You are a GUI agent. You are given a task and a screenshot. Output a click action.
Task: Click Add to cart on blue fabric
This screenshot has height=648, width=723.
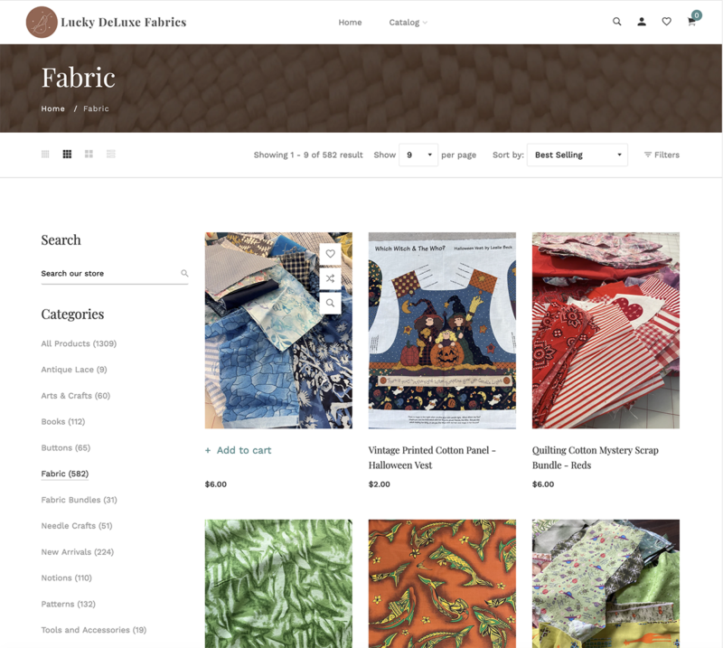tap(239, 450)
